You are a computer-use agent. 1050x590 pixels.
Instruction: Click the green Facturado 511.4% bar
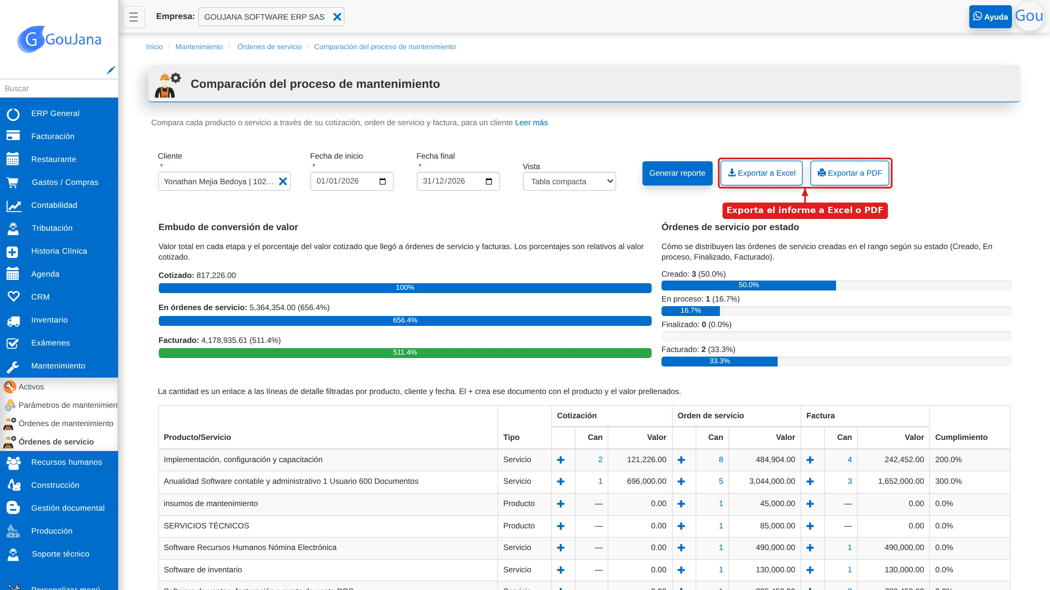click(405, 353)
